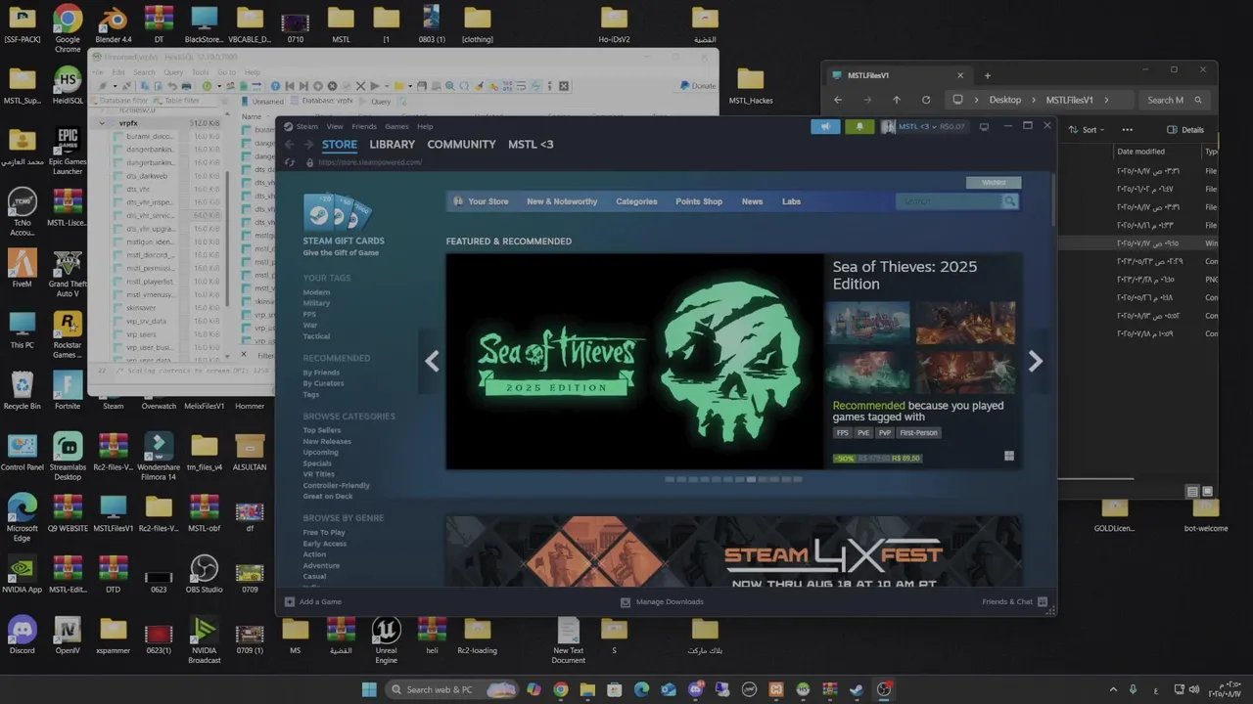Open the MSTL <3 profile tab
Screen dimensions: 1253x704
(x=531, y=144)
